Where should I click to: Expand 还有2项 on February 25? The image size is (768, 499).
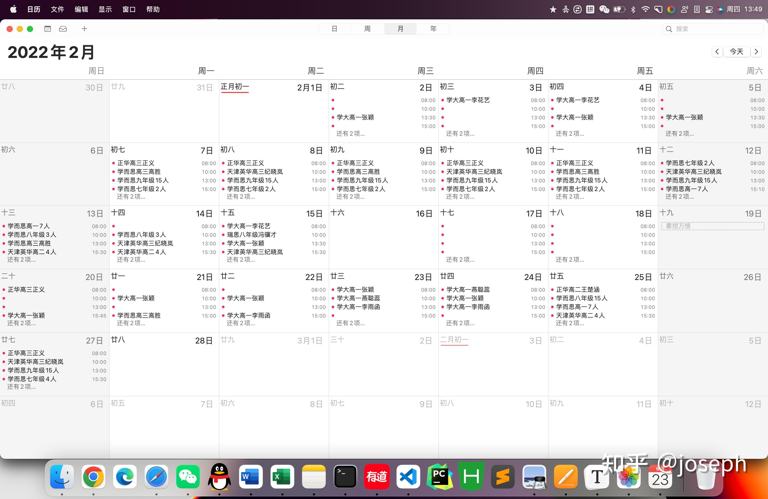[570, 323]
